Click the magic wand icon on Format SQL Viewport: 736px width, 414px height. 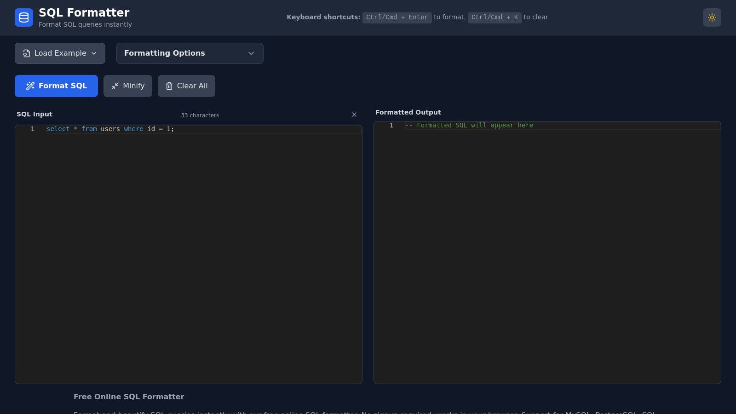[30, 86]
